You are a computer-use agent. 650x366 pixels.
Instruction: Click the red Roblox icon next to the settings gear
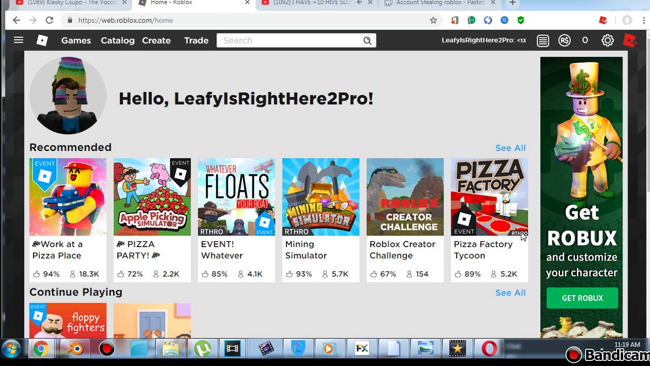coord(630,40)
